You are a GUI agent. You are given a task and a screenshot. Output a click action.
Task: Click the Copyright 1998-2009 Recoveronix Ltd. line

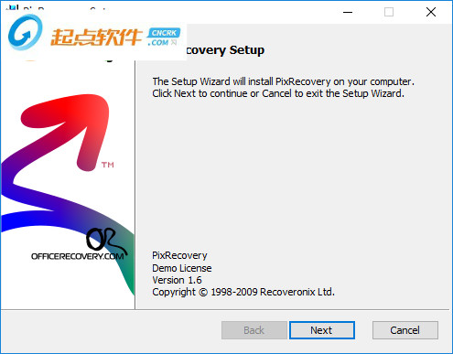click(243, 292)
